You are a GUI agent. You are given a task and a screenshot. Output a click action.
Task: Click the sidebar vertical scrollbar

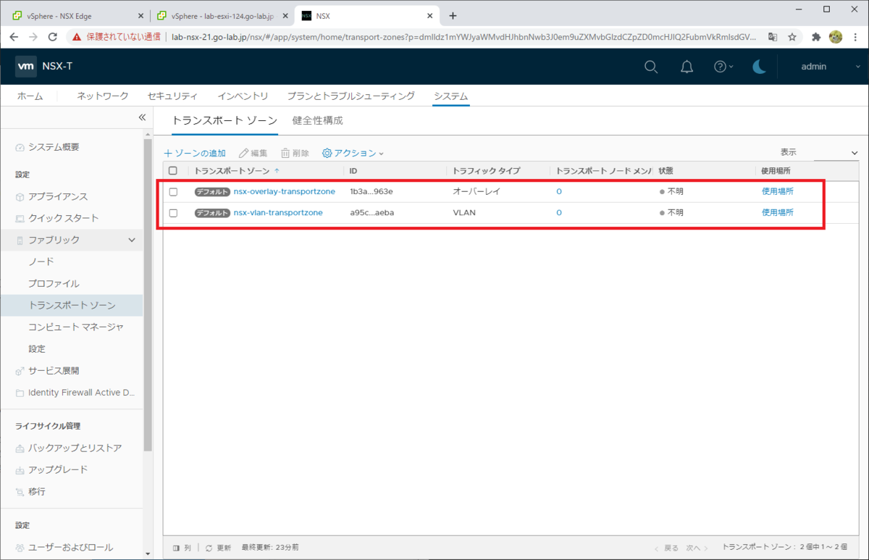click(x=148, y=293)
